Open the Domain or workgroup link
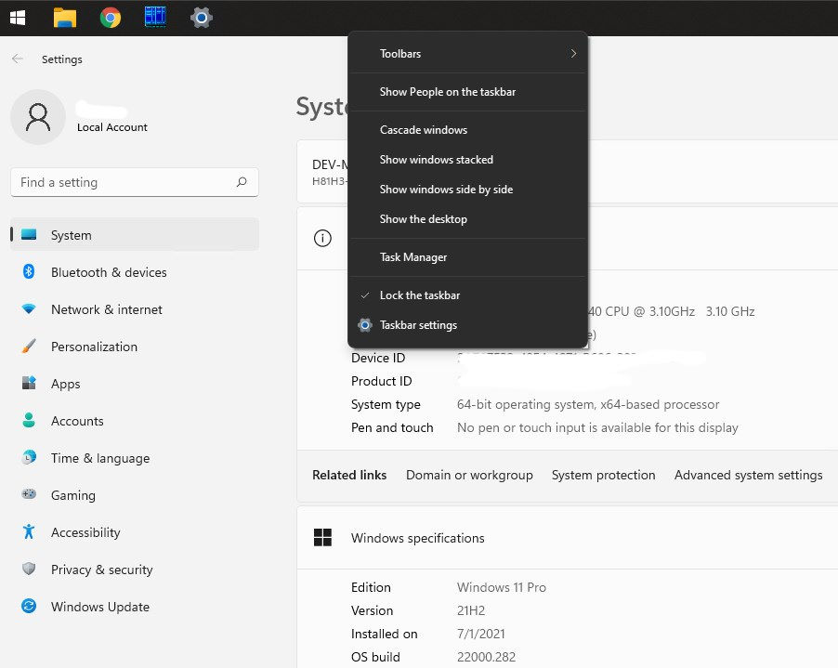 point(469,475)
